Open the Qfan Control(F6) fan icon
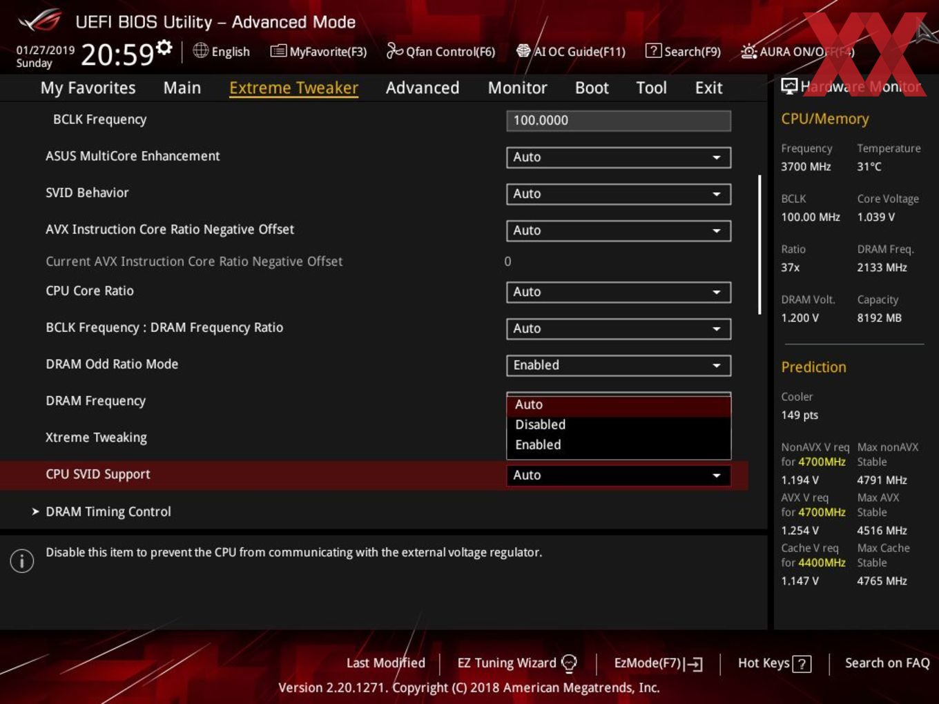This screenshot has height=704, width=939. pyautogui.click(x=394, y=50)
